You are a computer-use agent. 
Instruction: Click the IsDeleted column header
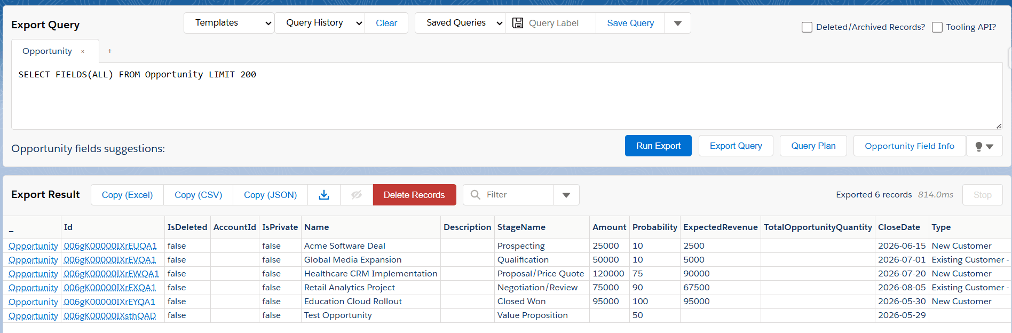pyautogui.click(x=187, y=227)
